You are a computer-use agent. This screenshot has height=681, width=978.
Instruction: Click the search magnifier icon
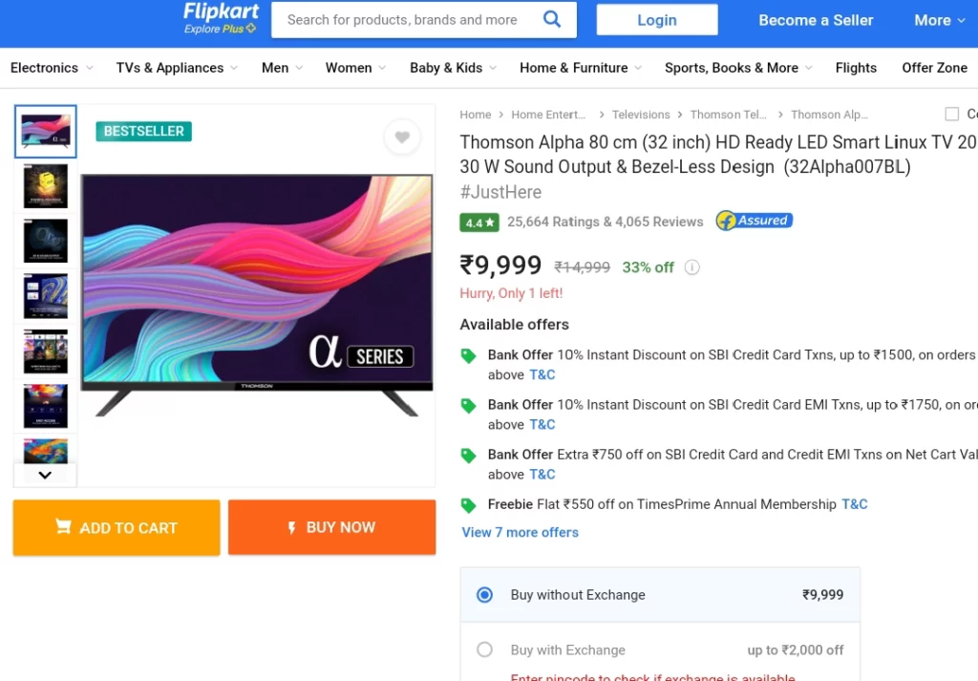[x=552, y=19]
